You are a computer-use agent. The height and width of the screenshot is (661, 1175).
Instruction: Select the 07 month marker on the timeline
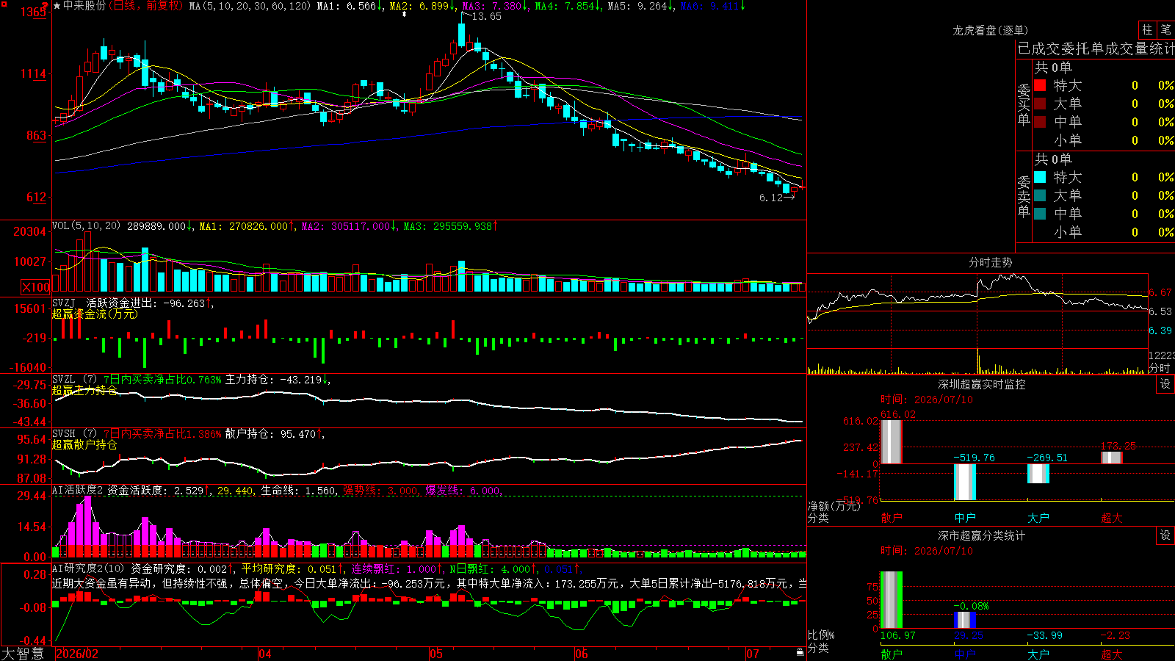point(753,654)
